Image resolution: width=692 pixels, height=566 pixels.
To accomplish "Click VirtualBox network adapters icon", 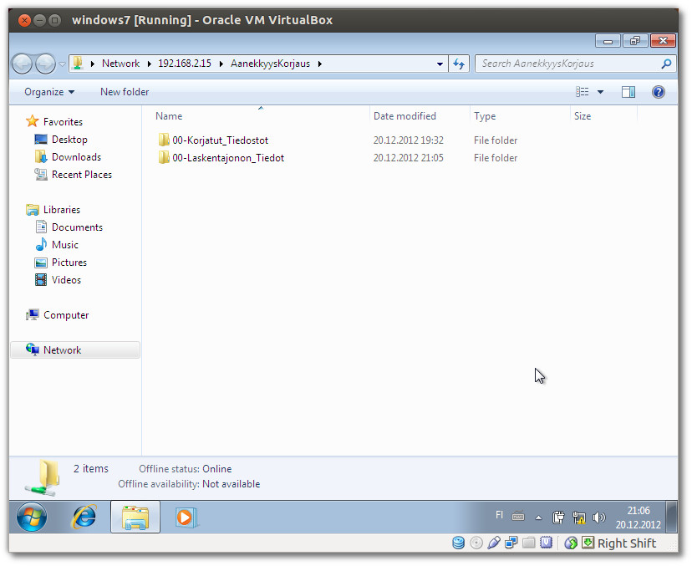I will (511, 543).
